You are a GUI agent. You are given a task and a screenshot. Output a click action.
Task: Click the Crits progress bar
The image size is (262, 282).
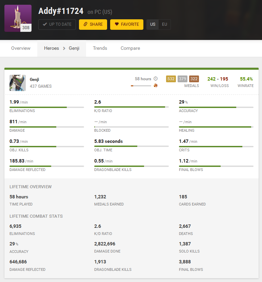coord(216,147)
